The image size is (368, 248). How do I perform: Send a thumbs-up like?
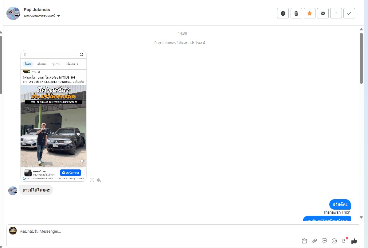354,241
